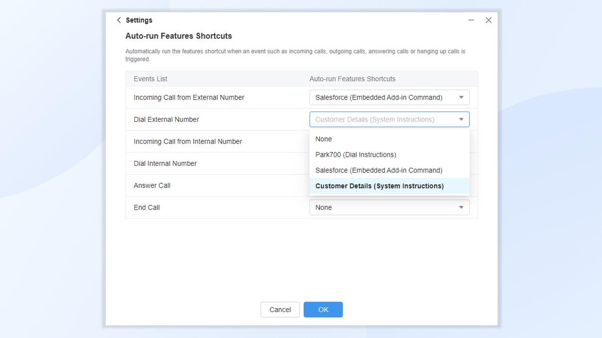This screenshot has width=602, height=338.
Task: Select the Incoming Call from Internal Number row
Action: [x=188, y=142]
